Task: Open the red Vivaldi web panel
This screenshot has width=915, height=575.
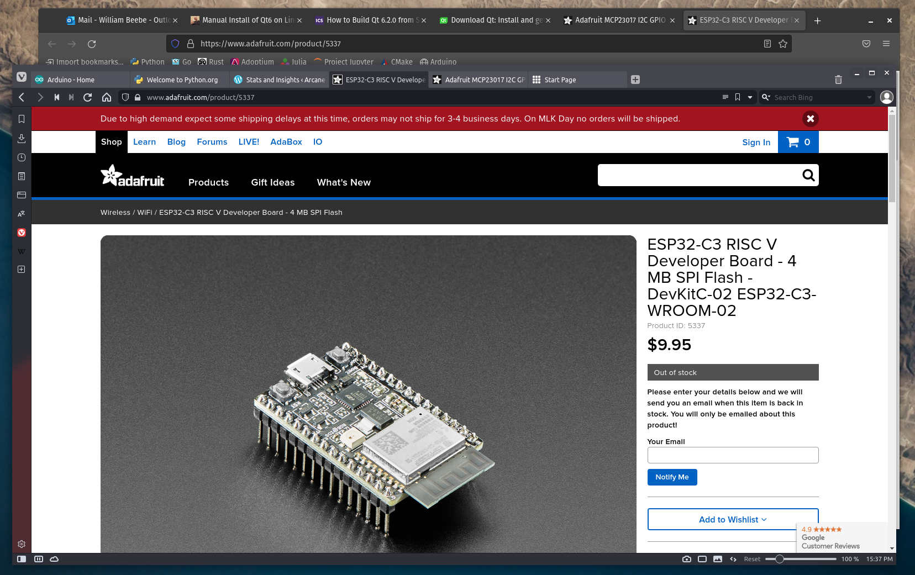Action: (x=22, y=233)
